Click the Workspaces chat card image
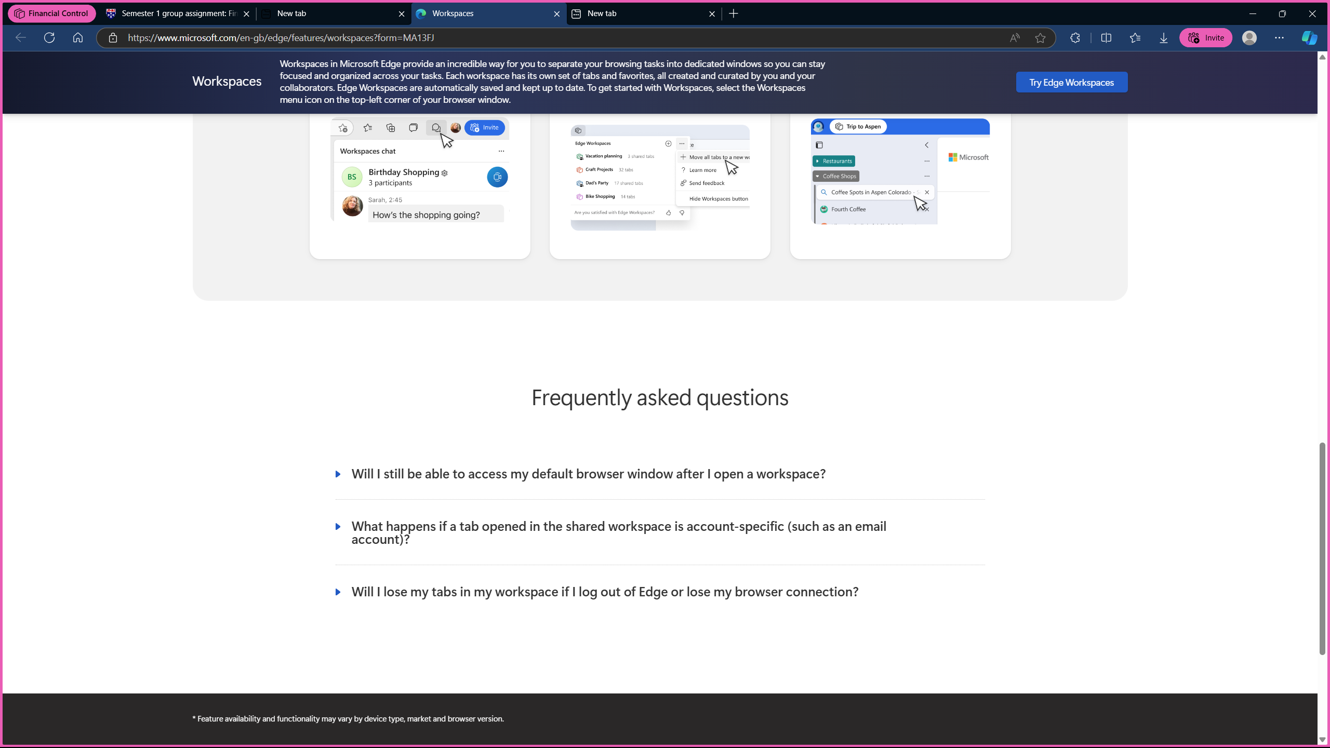This screenshot has width=1330, height=748. (420, 169)
